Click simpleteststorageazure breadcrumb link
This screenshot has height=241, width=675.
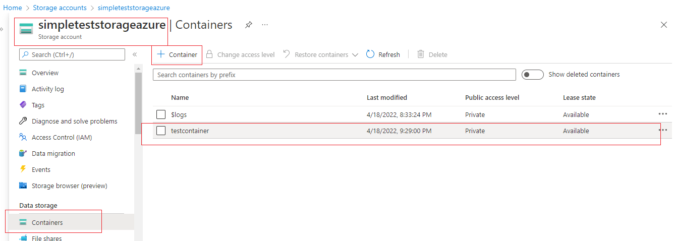click(x=134, y=8)
